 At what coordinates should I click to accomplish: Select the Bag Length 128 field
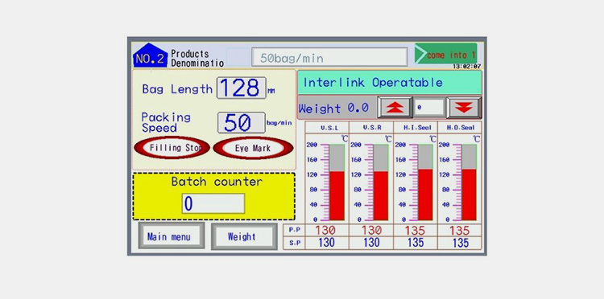click(241, 88)
